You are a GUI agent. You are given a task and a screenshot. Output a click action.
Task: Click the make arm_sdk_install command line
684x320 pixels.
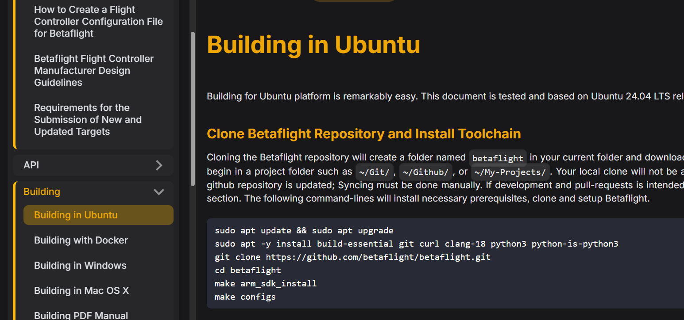click(x=266, y=284)
